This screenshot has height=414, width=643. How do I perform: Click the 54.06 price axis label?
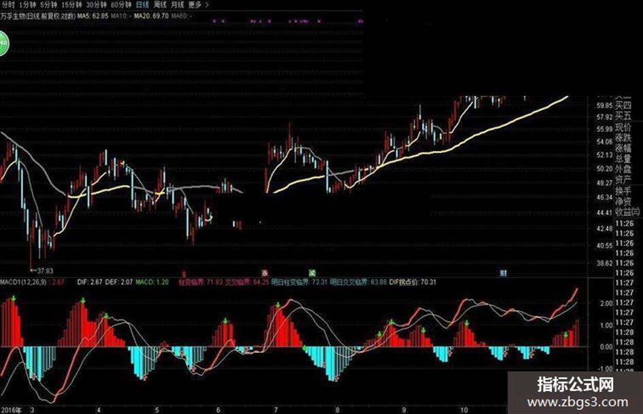click(x=604, y=142)
